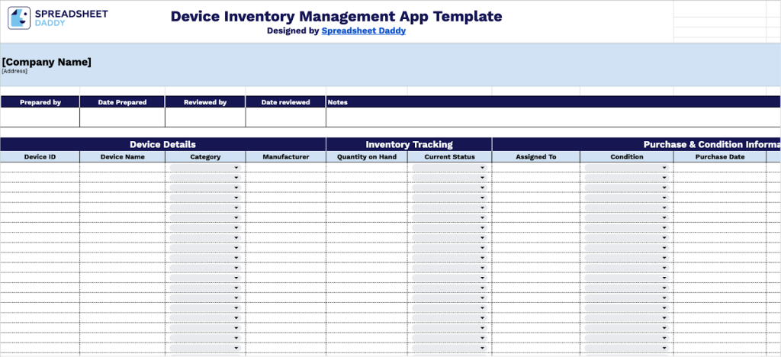
Task: Click the Device ID column header
Action: tap(40, 157)
